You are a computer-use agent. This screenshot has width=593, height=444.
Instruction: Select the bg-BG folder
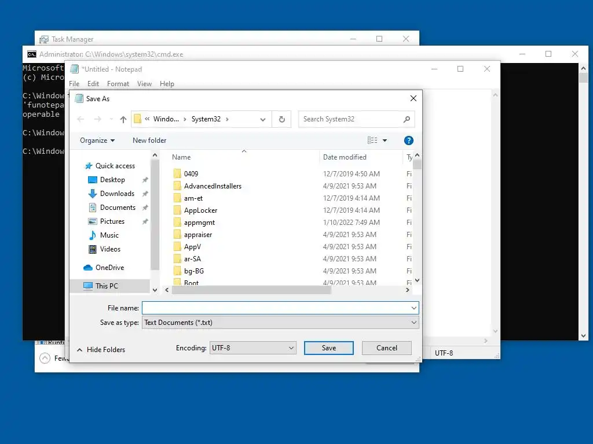coord(193,271)
